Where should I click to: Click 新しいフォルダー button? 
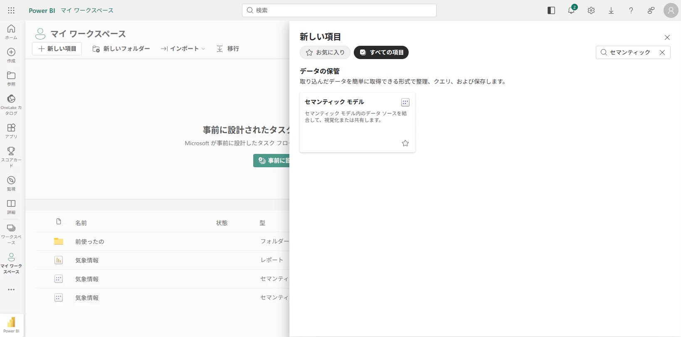point(121,49)
